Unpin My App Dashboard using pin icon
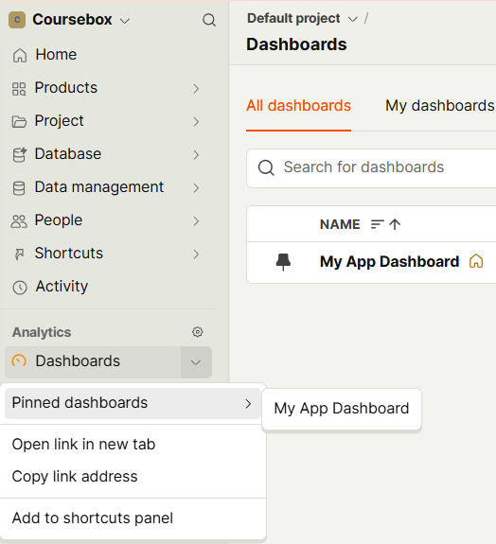496x544 pixels. [x=283, y=262]
